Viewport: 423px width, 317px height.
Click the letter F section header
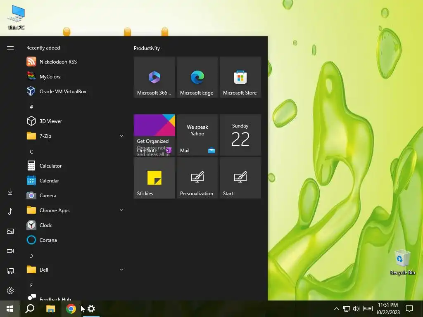(x=31, y=286)
